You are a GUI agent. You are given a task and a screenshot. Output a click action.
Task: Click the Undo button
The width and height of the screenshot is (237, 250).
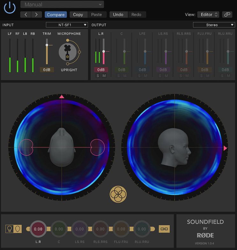(x=118, y=15)
